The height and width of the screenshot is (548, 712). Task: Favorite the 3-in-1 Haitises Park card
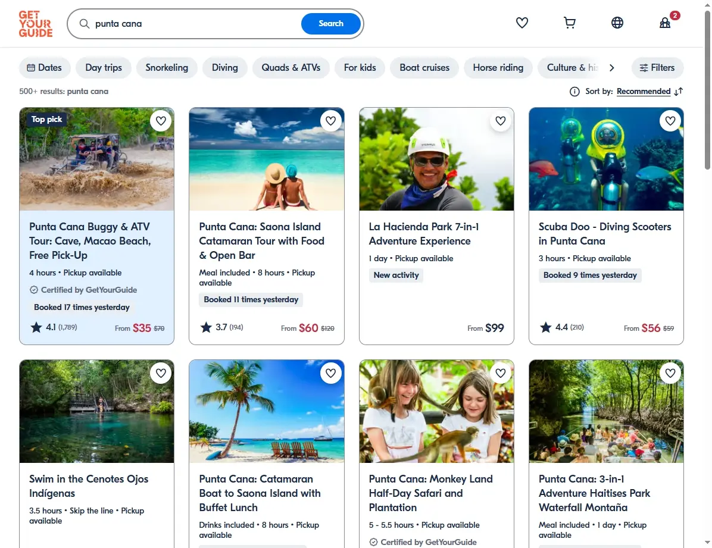pos(670,373)
